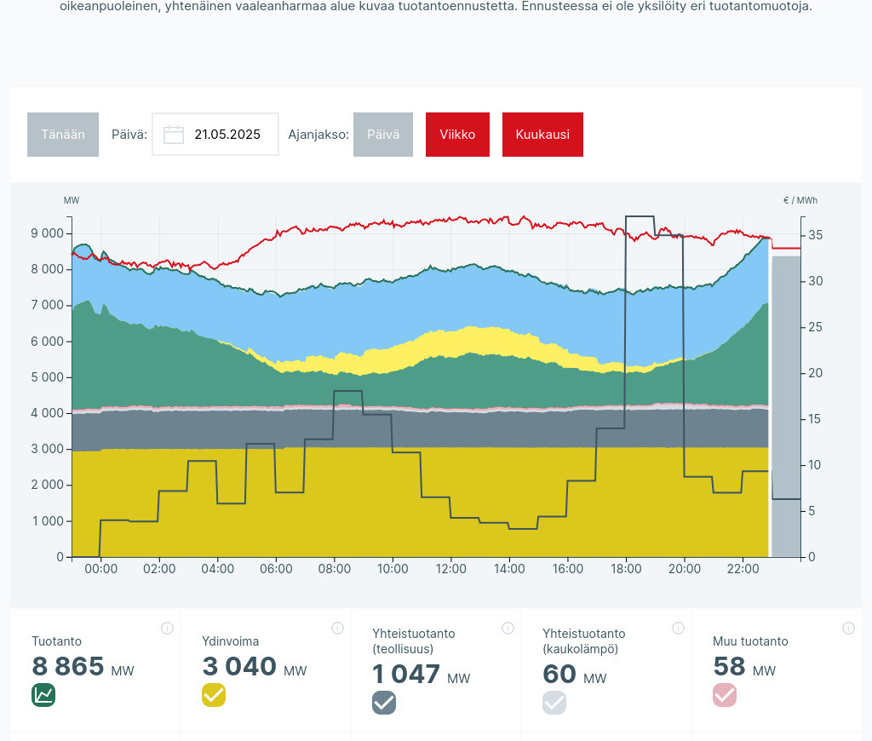This screenshot has height=741, width=872.
Task: Switch time period to Kuukausi
Action: pos(542,135)
